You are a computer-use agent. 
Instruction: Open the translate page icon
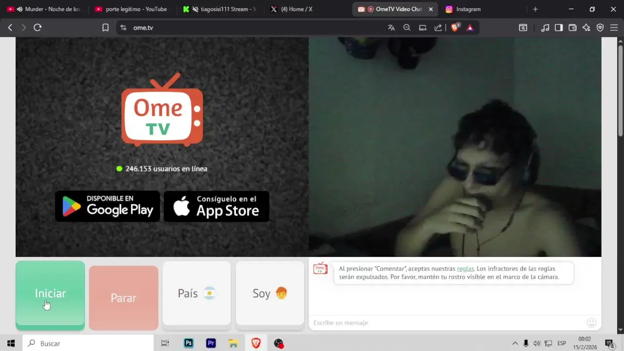[x=391, y=28]
